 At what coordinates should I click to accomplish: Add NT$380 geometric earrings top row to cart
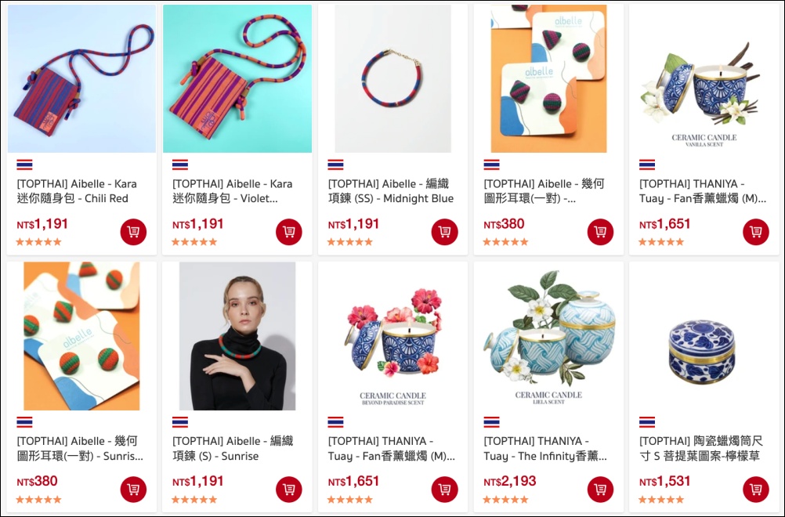click(600, 232)
